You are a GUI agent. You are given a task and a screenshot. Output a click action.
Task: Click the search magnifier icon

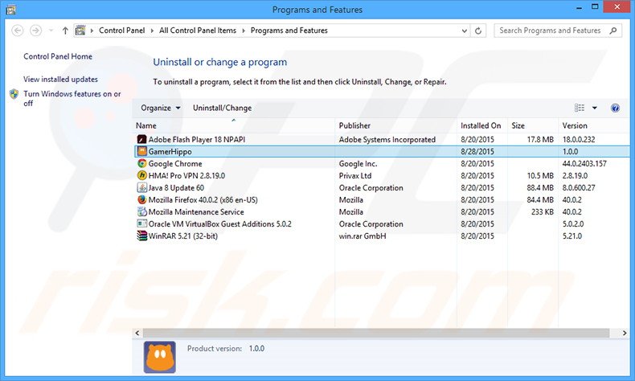coord(613,31)
